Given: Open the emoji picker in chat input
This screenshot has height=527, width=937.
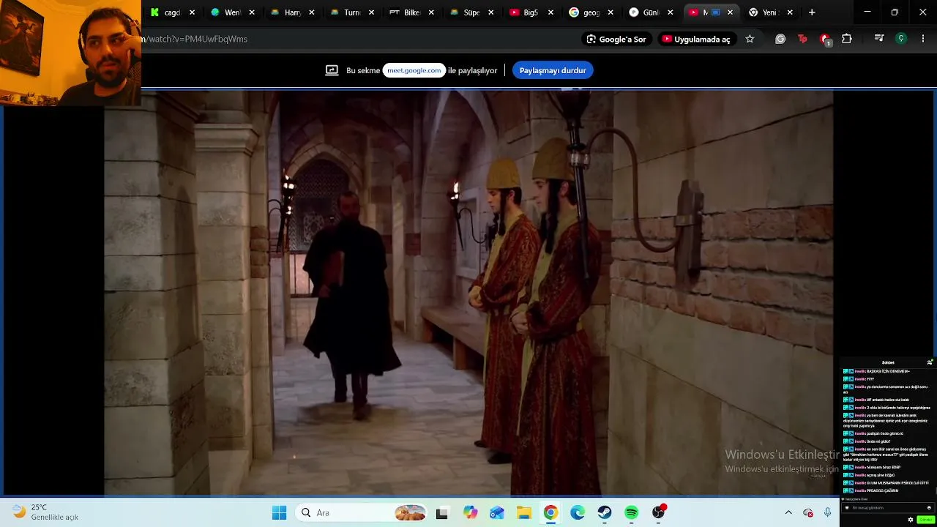Looking at the screenshot, I should [929, 507].
